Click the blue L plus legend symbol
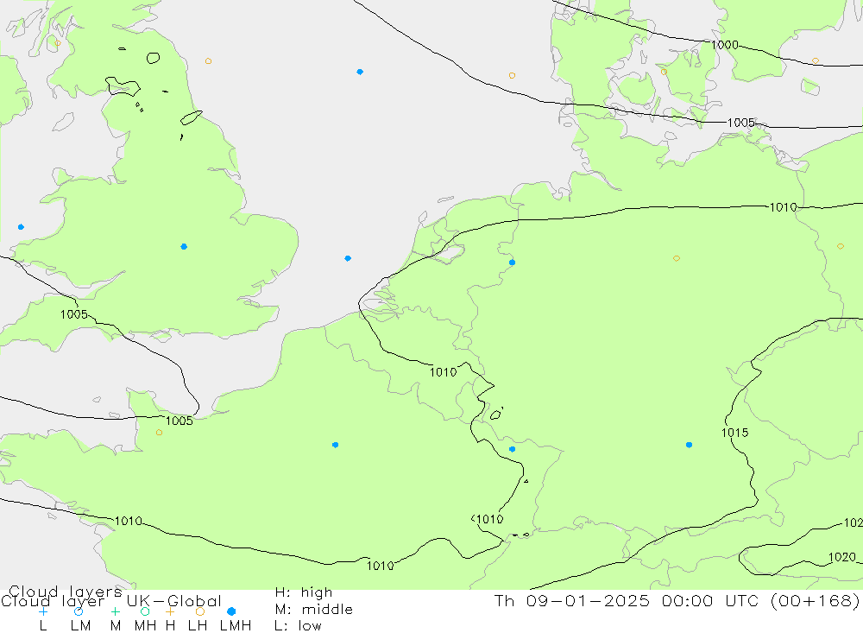Screen dimensions: 863x633 click(43, 611)
